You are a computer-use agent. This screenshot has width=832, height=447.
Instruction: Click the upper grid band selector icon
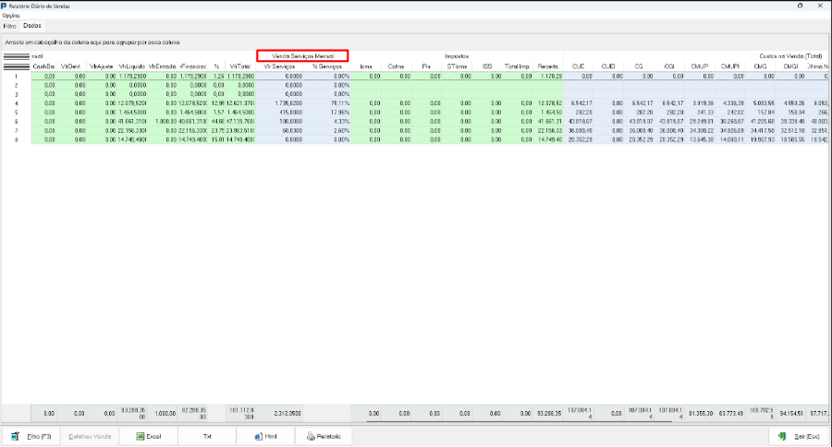pyautogui.click(x=17, y=56)
